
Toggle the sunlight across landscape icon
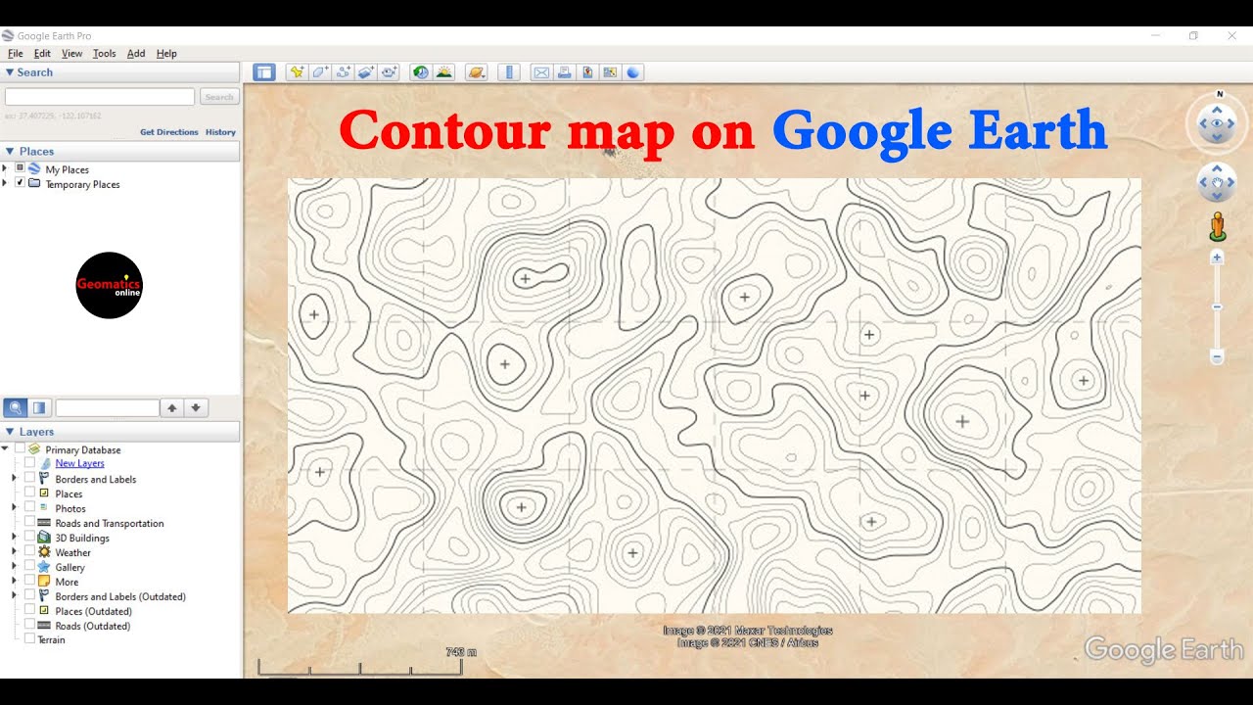(x=444, y=71)
